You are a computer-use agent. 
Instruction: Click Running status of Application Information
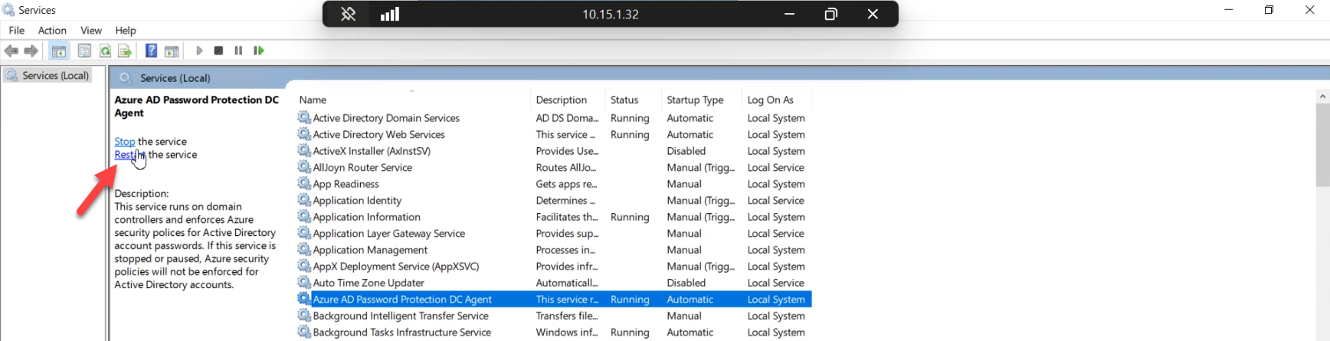pos(630,217)
